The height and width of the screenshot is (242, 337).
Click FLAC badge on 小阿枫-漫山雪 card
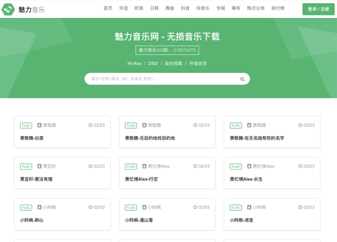pyautogui.click(x=131, y=208)
